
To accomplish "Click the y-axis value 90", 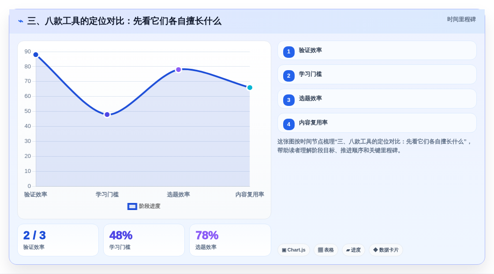I will 28,52.
